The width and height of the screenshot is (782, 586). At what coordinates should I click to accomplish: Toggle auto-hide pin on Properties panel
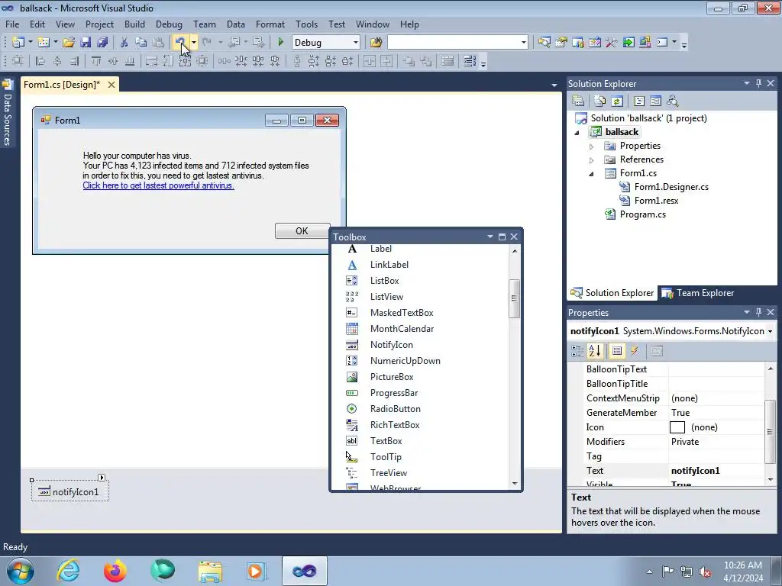click(x=758, y=312)
